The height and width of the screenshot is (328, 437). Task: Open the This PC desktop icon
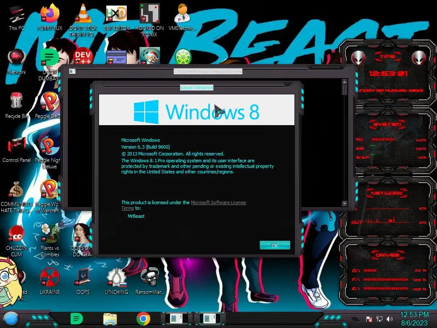pos(17,18)
